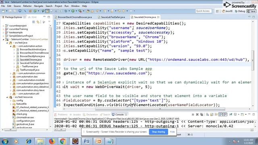The image size is (258, 145).
Task: Close the SaucelabChrome.java editor tab
Action: (158, 17)
